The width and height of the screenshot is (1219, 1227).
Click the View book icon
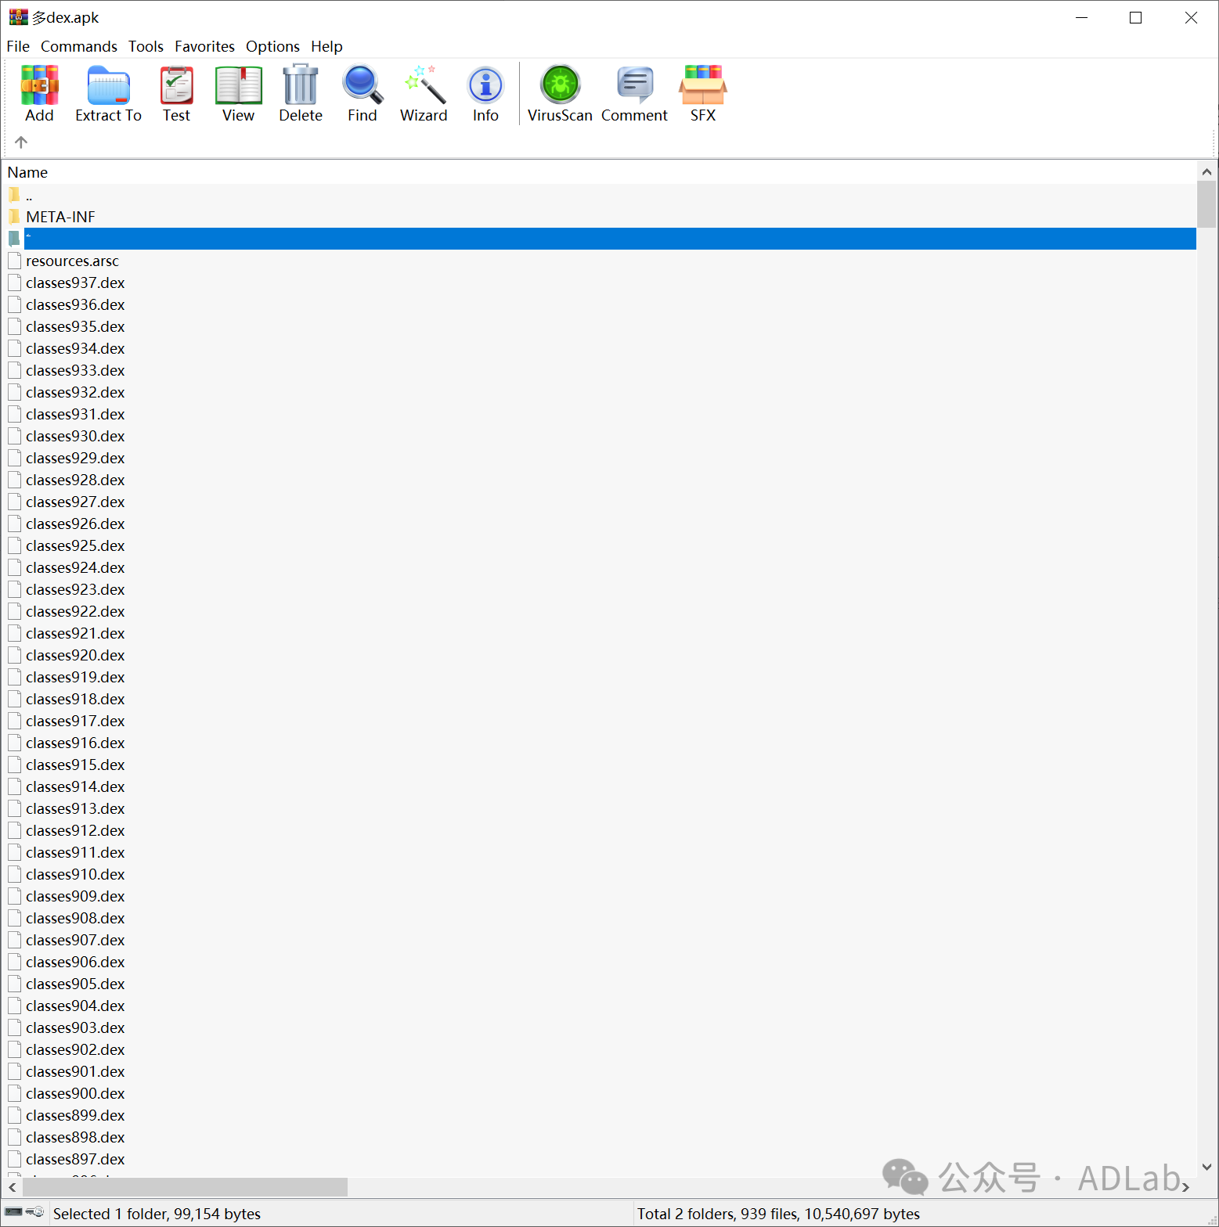238,93
